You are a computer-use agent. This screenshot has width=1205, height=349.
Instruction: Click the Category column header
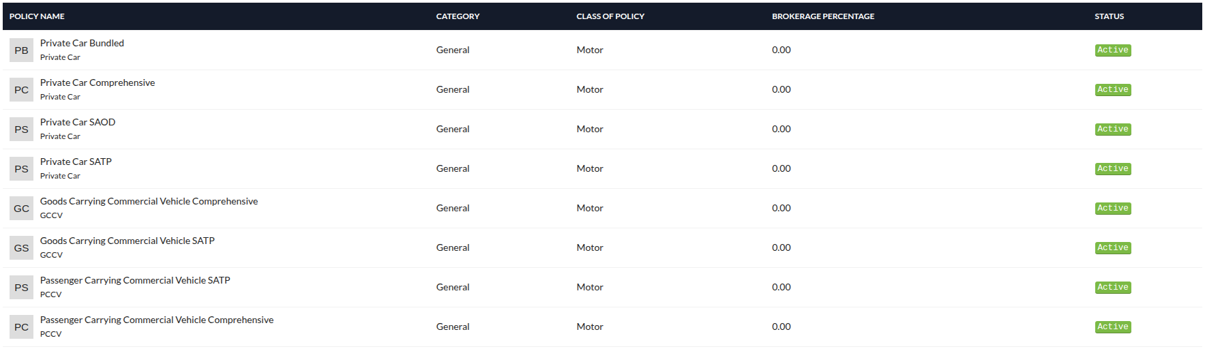(x=458, y=16)
